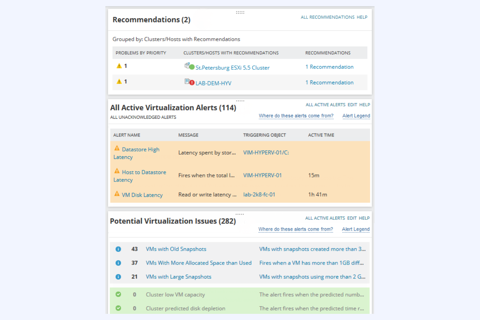Screen dimensions: 480x320
Task: Click the green check beside Cluster low VM capacity
Action: pyautogui.click(x=118, y=294)
